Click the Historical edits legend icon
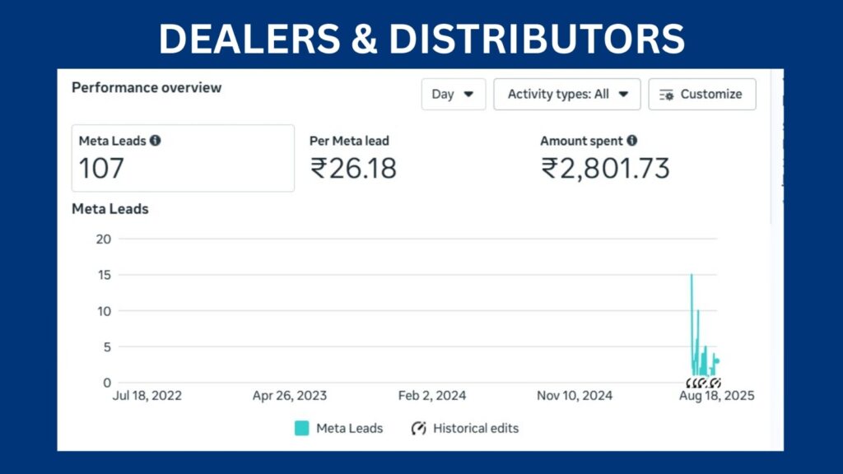This screenshot has height=474, width=843. coord(418,428)
